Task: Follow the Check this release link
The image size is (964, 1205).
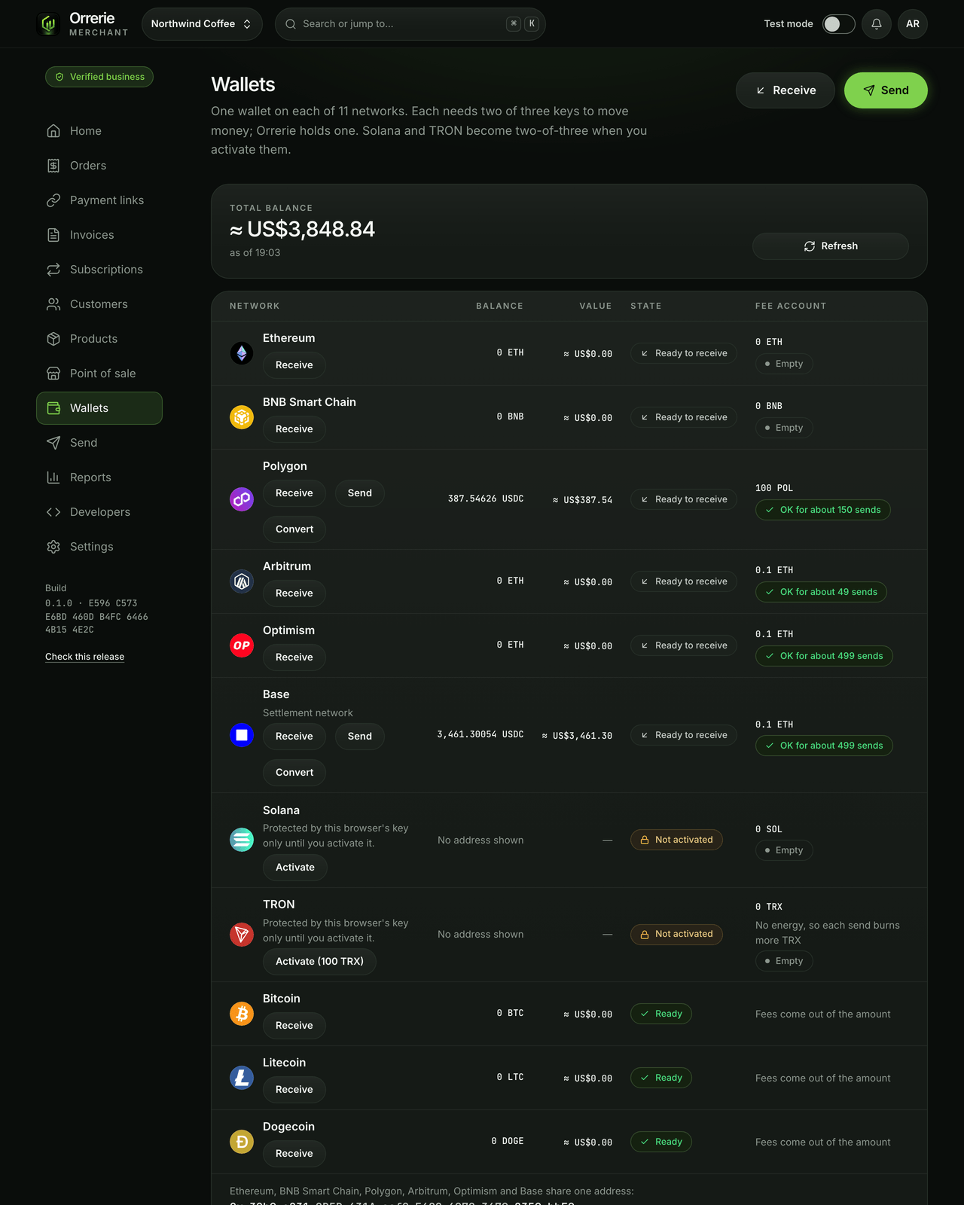Action: coord(84,657)
